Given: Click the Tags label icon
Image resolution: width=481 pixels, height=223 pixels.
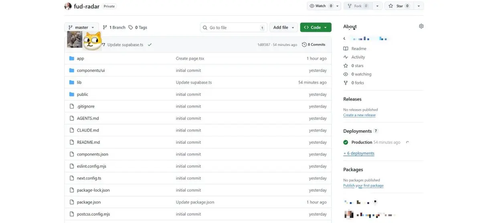Looking at the screenshot, I should click(x=130, y=28).
